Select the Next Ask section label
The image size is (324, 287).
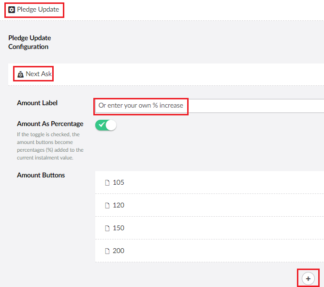click(38, 74)
